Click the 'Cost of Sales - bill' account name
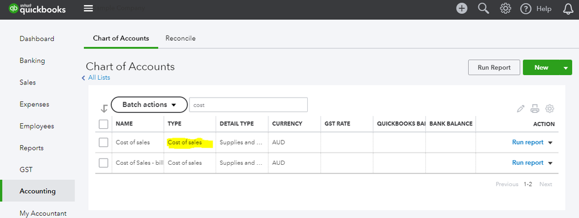 (x=140, y=162)
